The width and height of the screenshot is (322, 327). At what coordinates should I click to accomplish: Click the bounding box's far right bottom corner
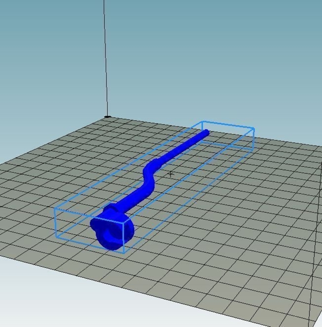[254, 151]
